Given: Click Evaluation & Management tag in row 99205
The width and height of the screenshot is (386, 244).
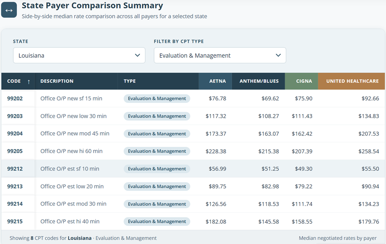Looking at the screenshot, I should click(x=157, y=151).
